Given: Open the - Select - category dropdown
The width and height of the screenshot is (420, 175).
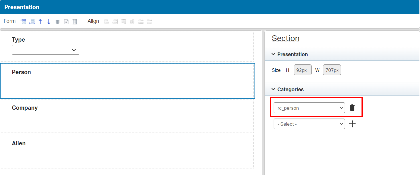Looking at the screenshot, I should [309, 124].
